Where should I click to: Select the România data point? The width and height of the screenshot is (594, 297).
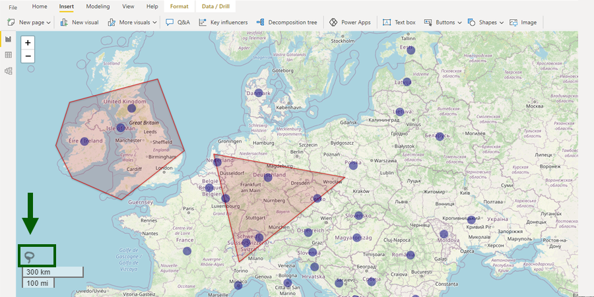point(411,255)
